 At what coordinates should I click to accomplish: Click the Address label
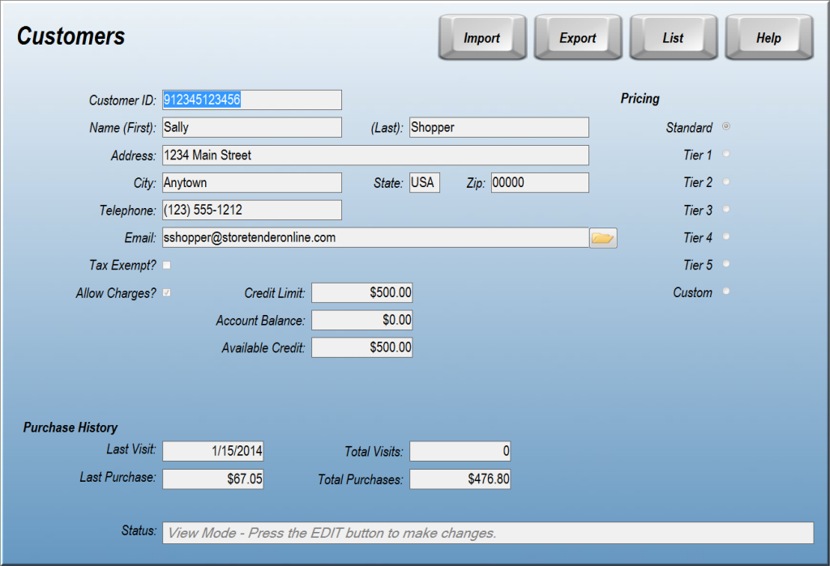[x=134, y=156]
